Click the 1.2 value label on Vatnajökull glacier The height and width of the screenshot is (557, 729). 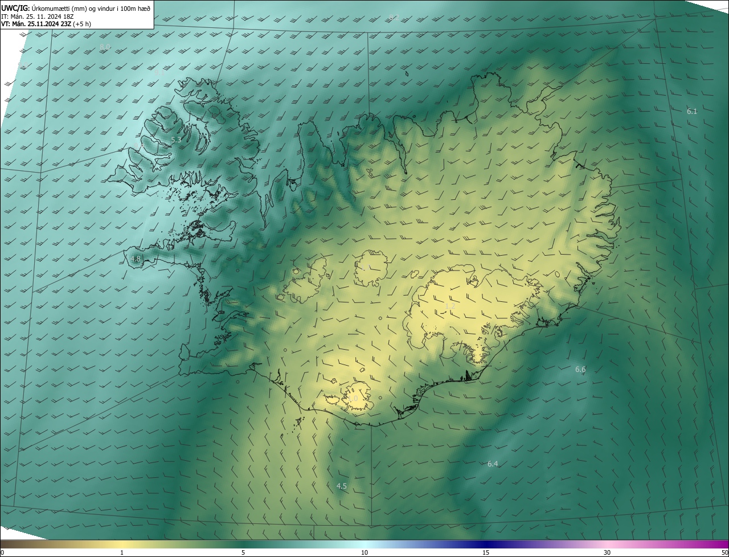pyautogui.click(x=450, y=306)
